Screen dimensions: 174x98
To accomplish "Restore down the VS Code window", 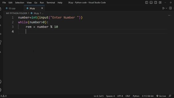I will (x=171, y=2).
